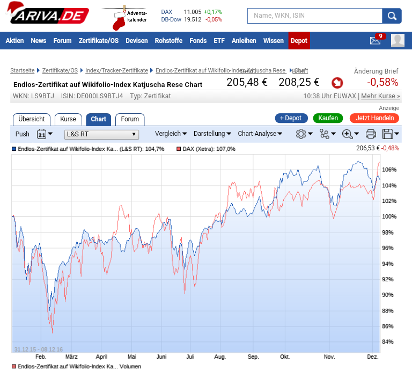This screenshot has height=371, width=412.
Task: Expand the Vergleich dropdown menu
Action: [171, 134]
